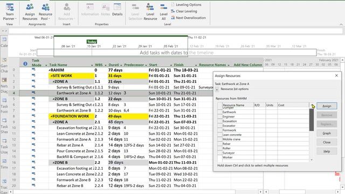Click the Notes ribbon icon
345x194 pixels.
tap(106, 10)
